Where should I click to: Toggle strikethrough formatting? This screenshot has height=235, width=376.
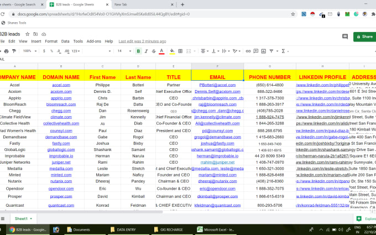pos(154,51)
